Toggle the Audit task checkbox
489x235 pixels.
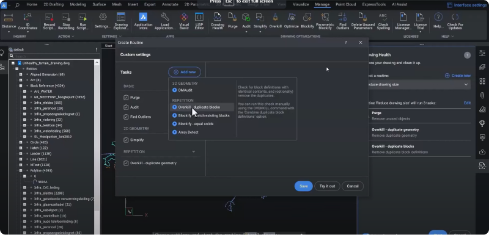[x=126, y=107]
